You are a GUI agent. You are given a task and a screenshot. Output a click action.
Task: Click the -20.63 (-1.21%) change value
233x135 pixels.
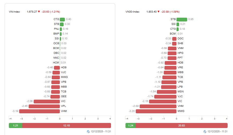pyautogui.click(x=51, y=12)
